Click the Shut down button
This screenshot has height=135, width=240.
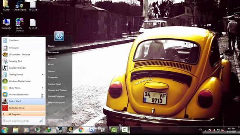[x=53, y=121]
